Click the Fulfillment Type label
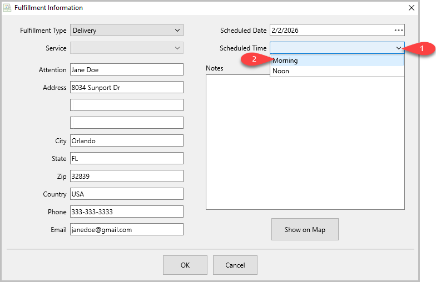436x282 pixels. tap(43, 31)
